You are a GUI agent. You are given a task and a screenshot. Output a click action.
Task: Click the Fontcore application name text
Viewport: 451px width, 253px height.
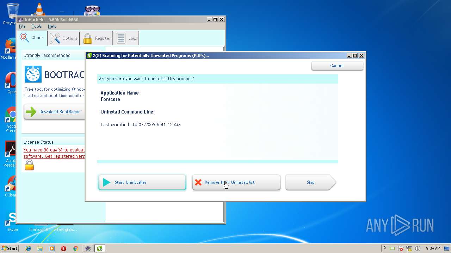click(x=110, y=99)
